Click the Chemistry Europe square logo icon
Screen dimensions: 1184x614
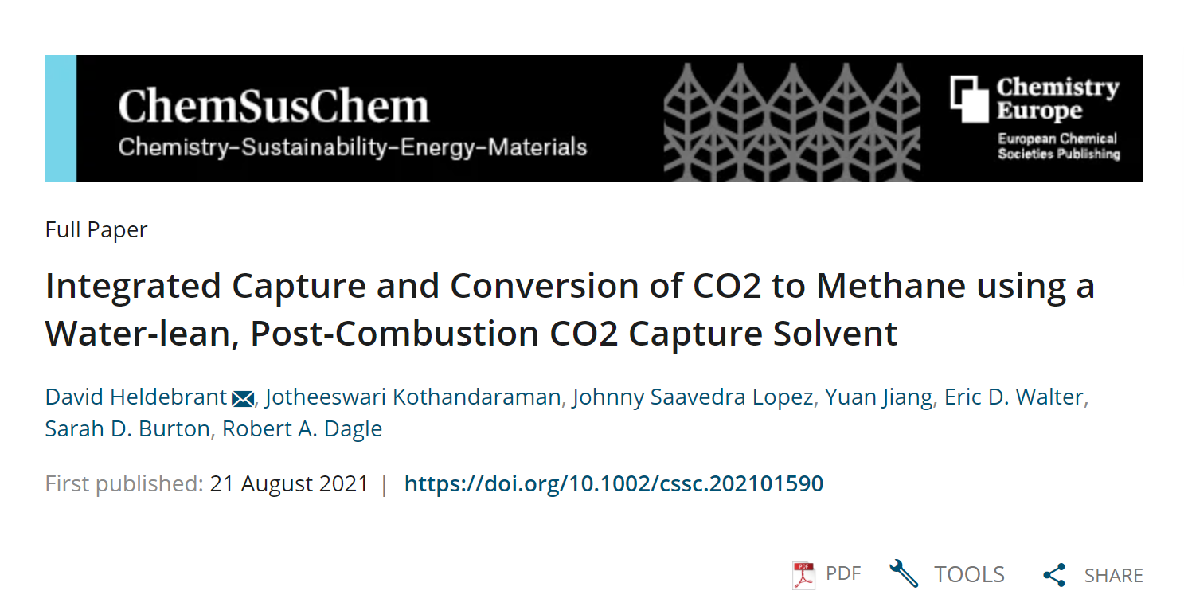[x=969, y=99]
